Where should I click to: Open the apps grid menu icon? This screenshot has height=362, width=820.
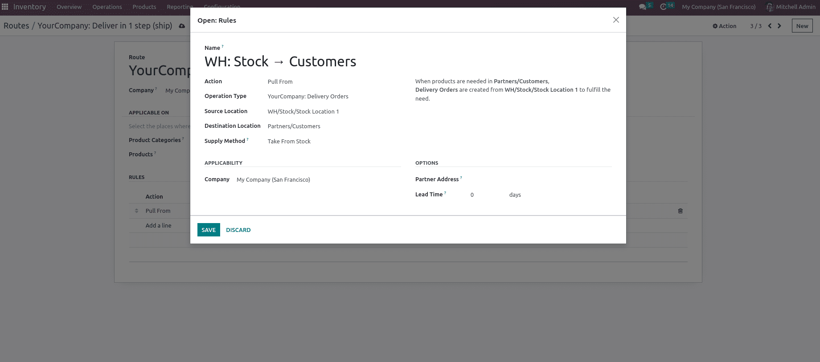[x=5, y=7]
